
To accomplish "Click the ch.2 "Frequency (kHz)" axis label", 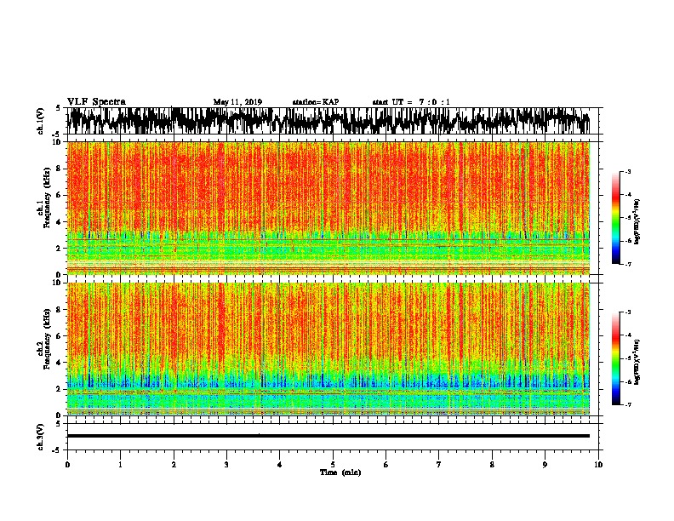I will [47, 339].
